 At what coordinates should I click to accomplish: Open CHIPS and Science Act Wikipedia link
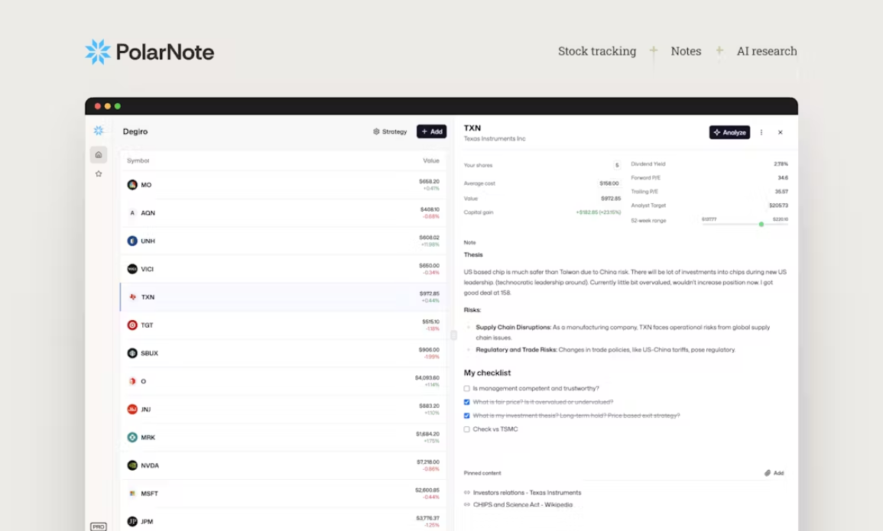tap(522, 504)
